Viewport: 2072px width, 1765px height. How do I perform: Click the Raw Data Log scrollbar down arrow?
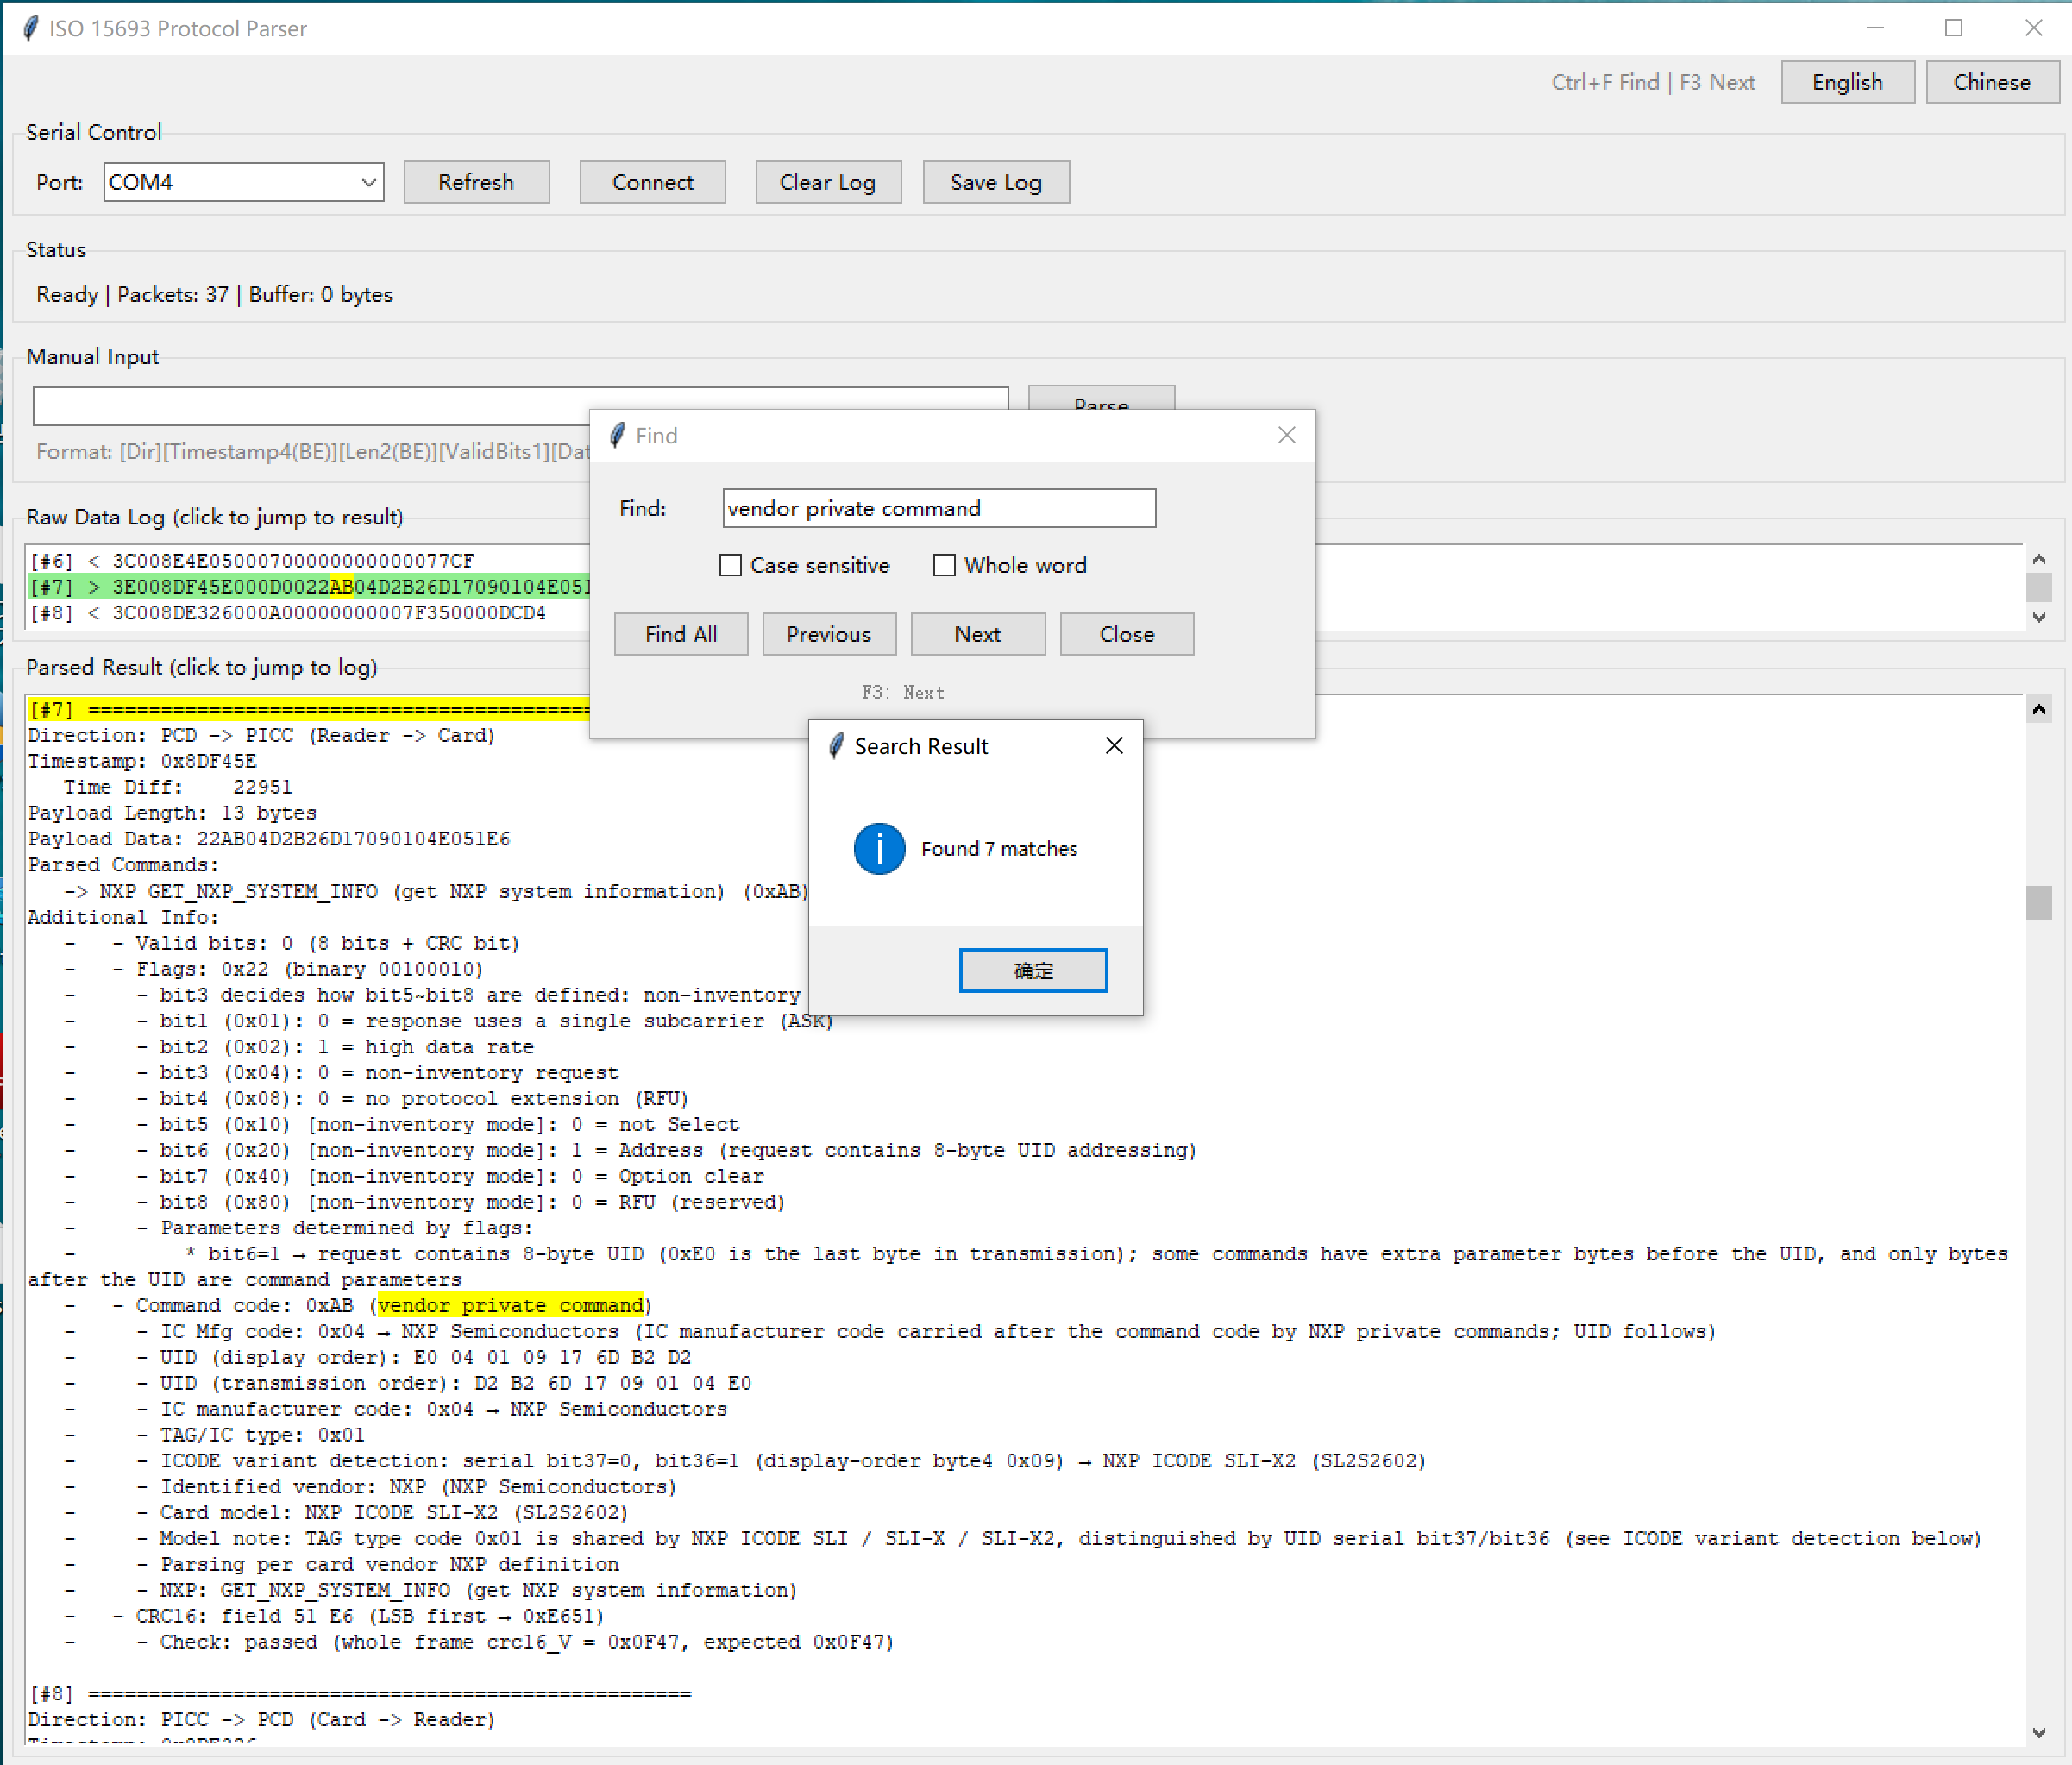tap(2039, 617)
